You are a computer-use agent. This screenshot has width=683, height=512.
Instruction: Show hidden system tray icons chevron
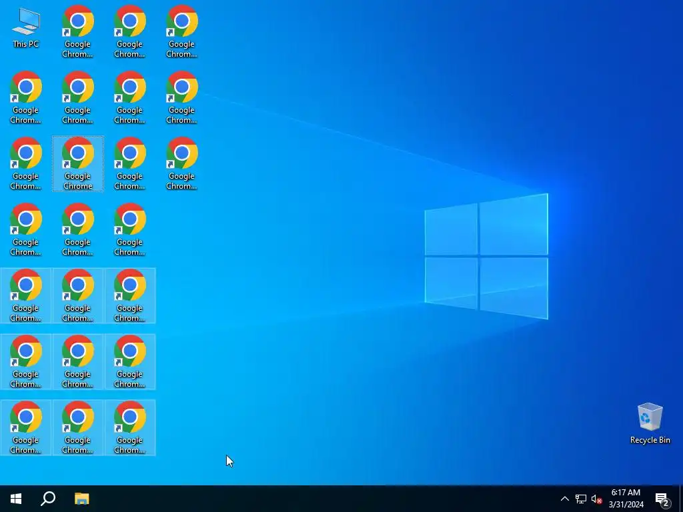(564, 499)
